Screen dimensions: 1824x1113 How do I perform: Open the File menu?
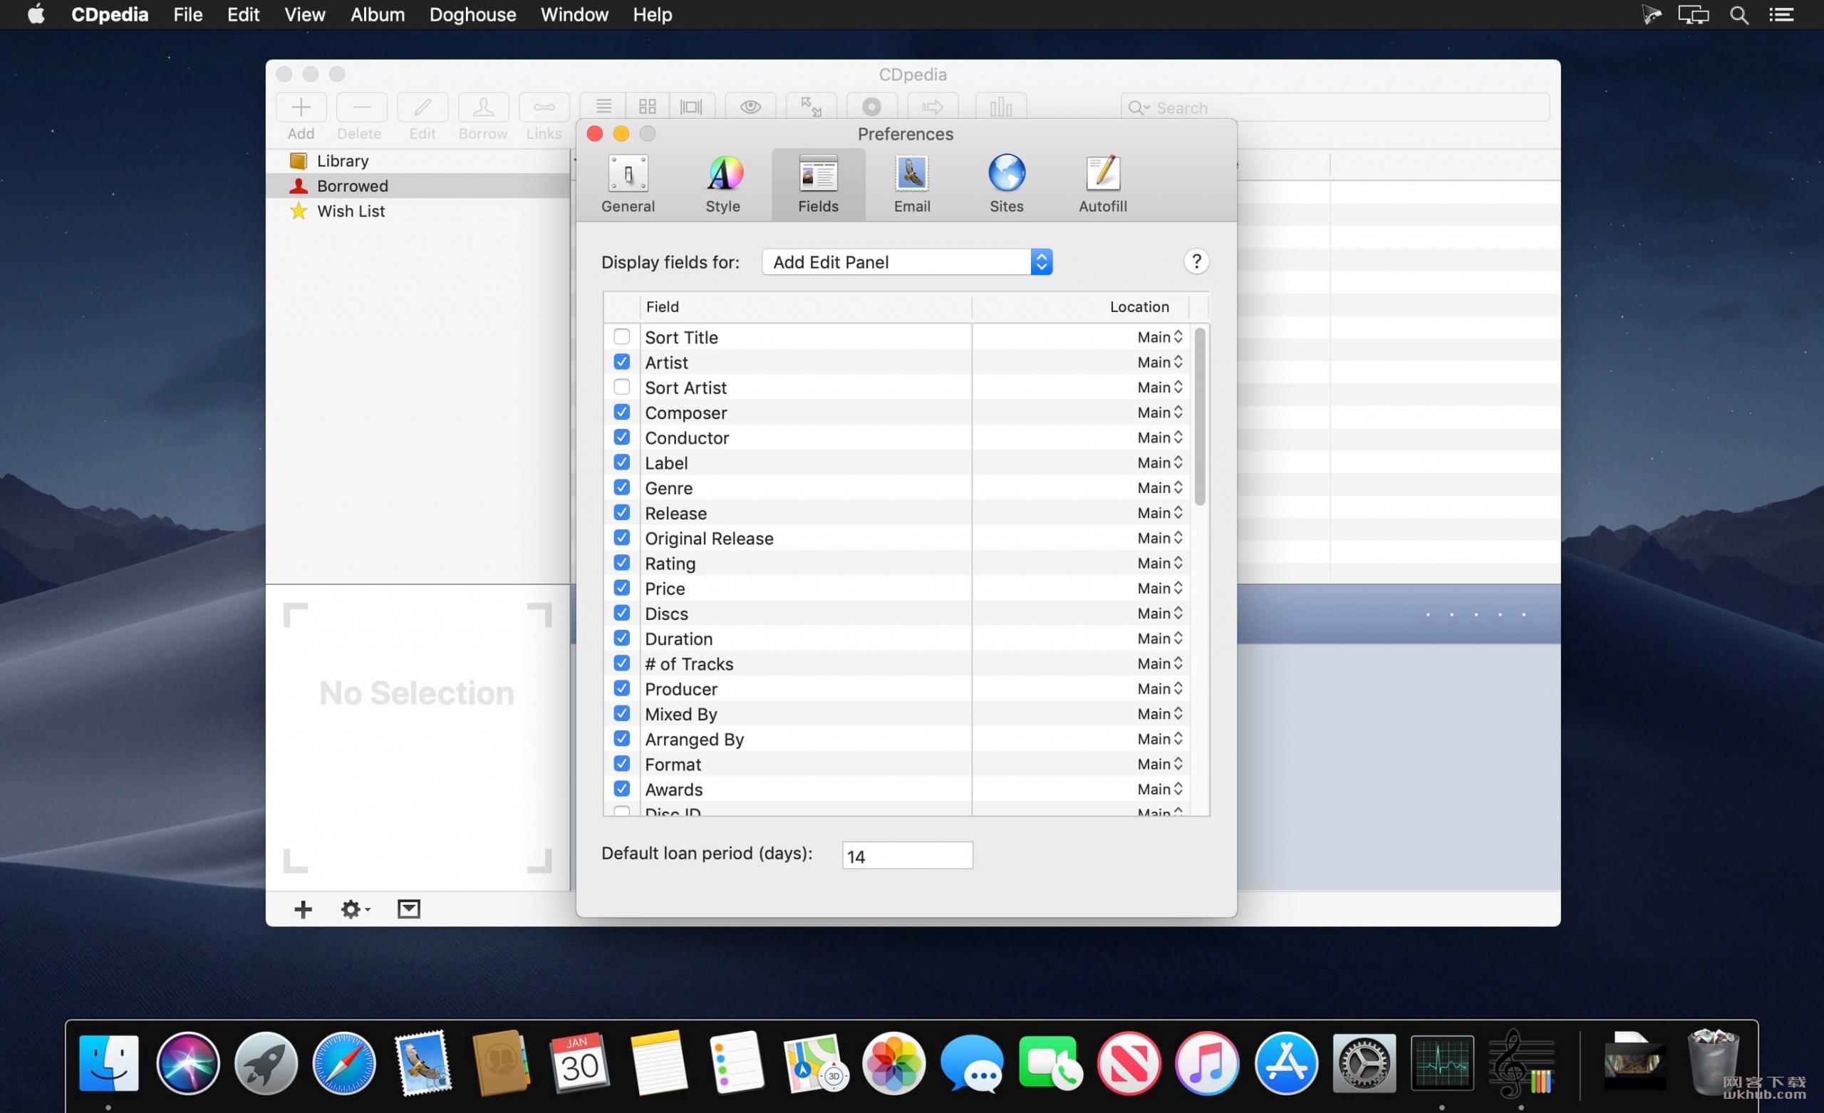click(x=188, y=15)
